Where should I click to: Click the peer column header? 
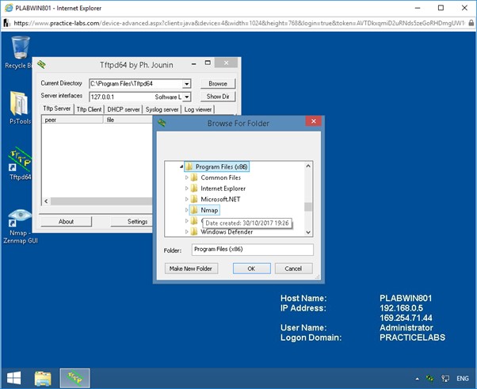[72, 120]
